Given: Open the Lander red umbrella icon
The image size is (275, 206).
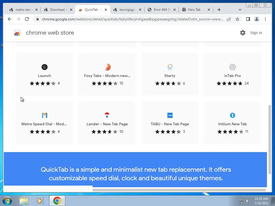Looking at the screenshot, I should coord(107,115).
